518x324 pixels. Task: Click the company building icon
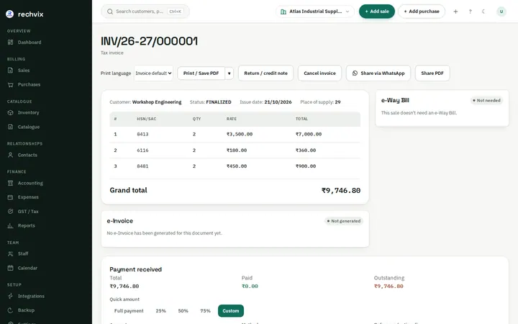coord(283,12)
